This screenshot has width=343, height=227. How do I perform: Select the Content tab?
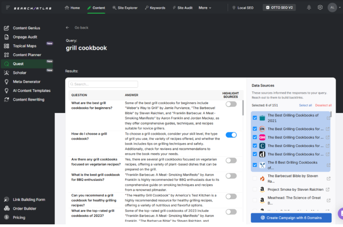point(96,8)
